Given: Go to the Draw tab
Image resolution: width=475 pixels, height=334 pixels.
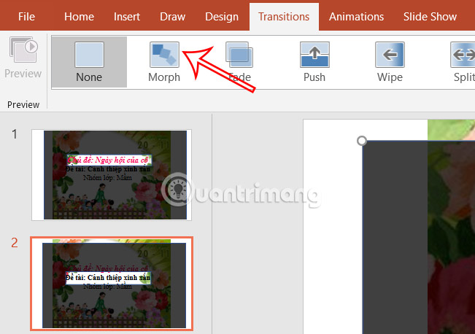Looking at the screenshot, I should (x=172, y=17).
